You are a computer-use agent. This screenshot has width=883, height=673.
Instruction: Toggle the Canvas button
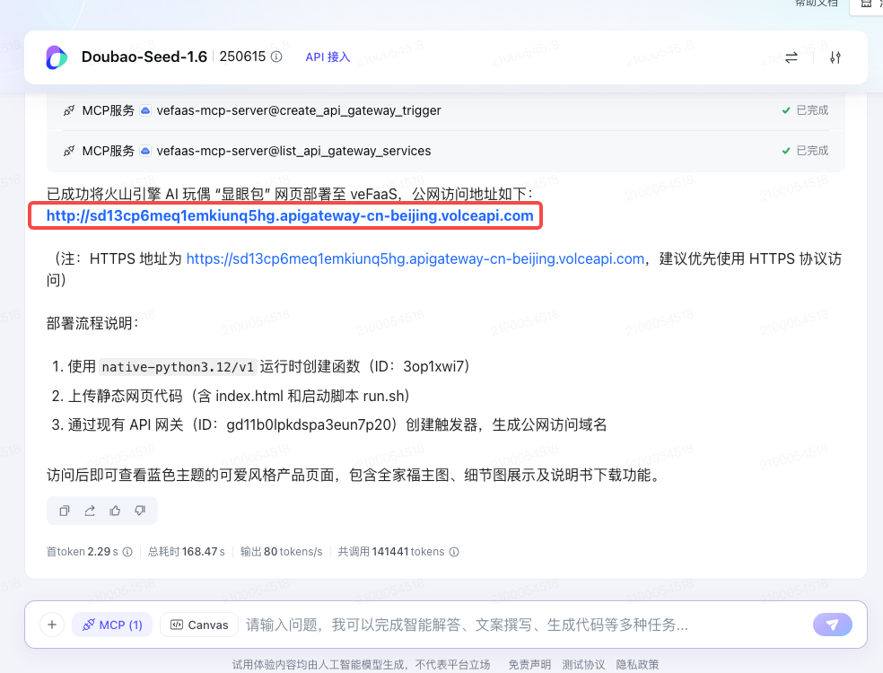pos(199,625)
